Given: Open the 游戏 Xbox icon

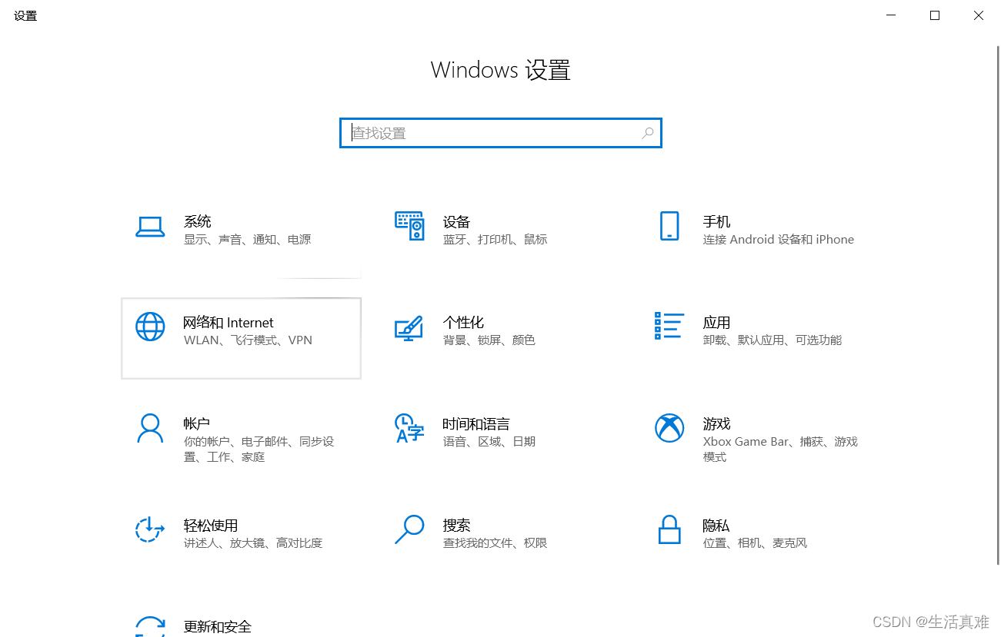Looking at the screenshot, I should click(x=669, y=428).
